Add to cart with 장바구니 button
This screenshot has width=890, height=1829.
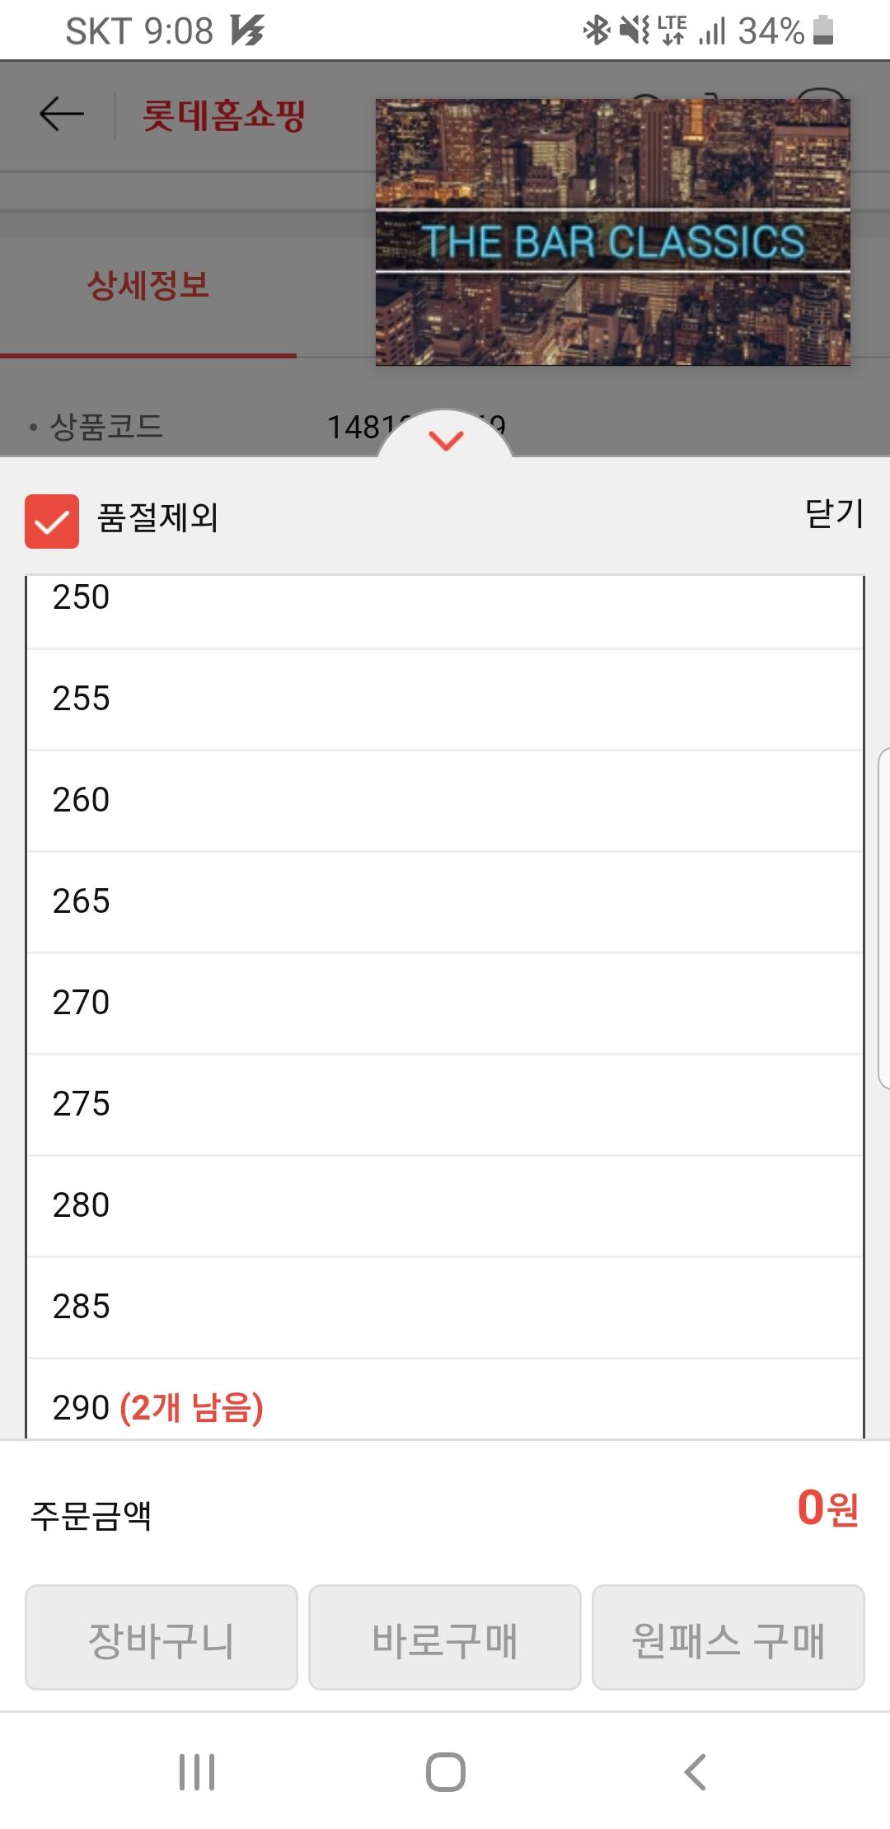[x=162, y=1637]
